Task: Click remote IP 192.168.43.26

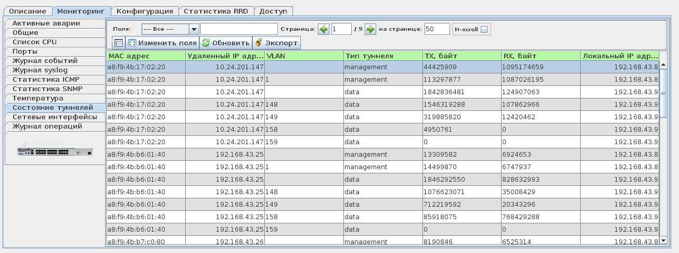Action: point(225,241)
